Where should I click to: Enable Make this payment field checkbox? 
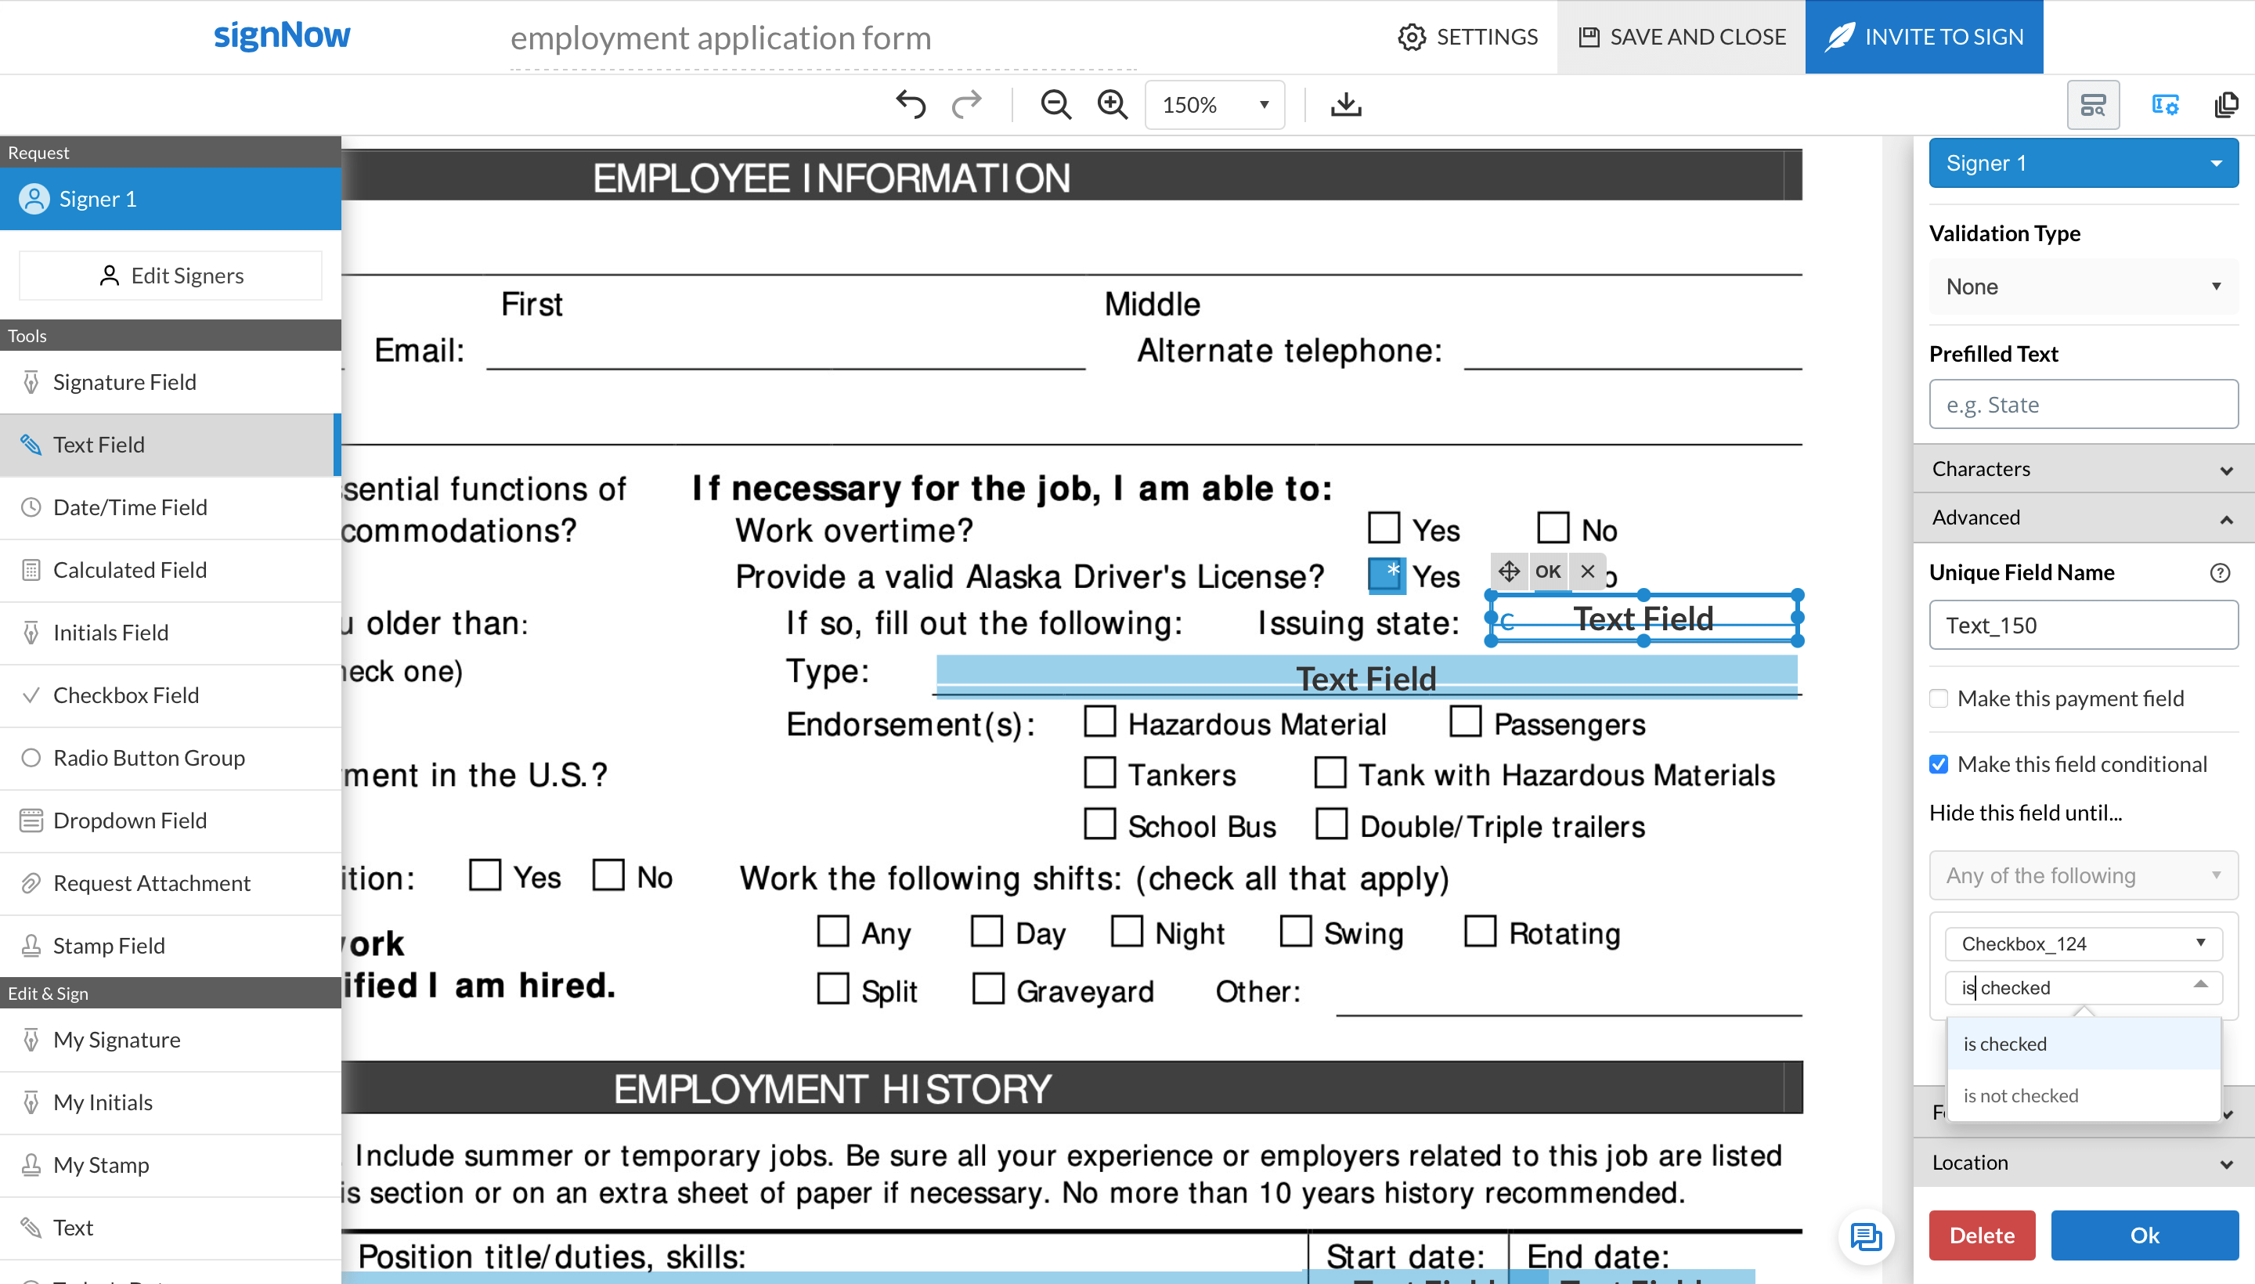[x=1939, y=698]
